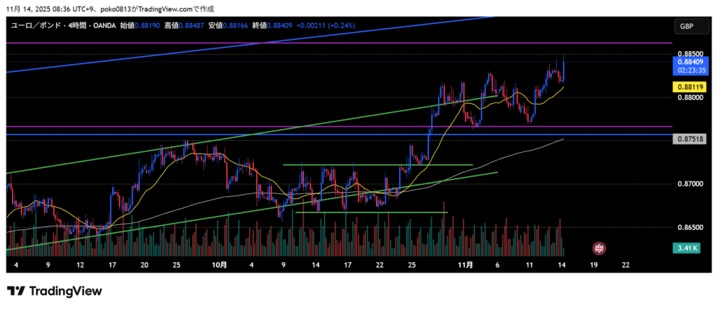
Task: Click the UK flag economic event icon
Action: (x=599, y=247)
